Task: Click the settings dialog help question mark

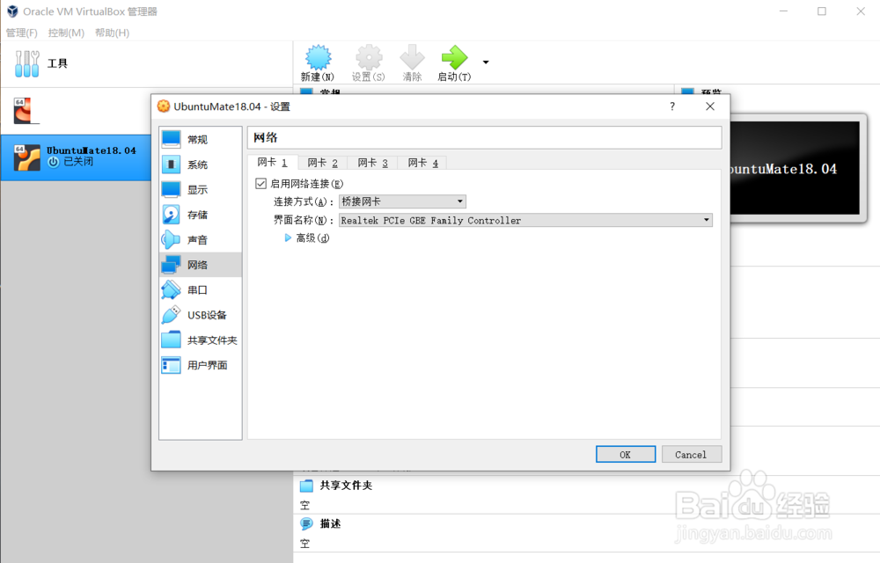Action: coord(672,106)
